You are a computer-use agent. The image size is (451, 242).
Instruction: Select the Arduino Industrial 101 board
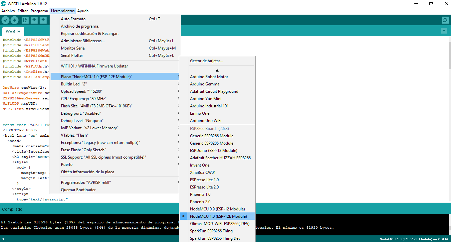tap(217, 106)
